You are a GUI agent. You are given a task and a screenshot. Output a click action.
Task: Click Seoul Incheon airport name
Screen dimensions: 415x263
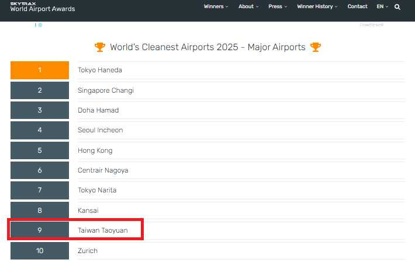pyautogui.click(x=101, y=130)
